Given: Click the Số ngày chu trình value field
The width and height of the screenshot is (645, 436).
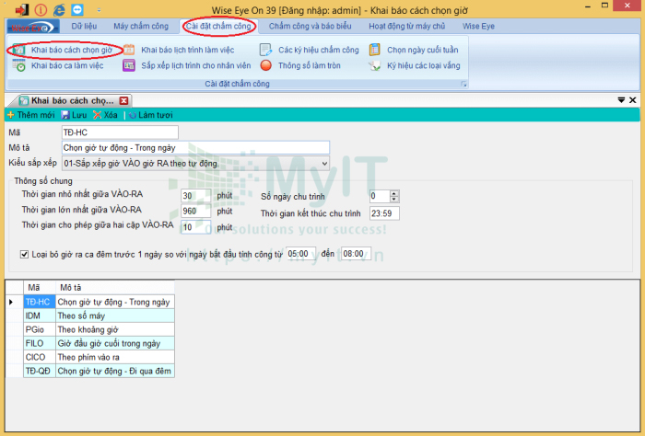Looking at the screenshot, I should coord(380,196).
